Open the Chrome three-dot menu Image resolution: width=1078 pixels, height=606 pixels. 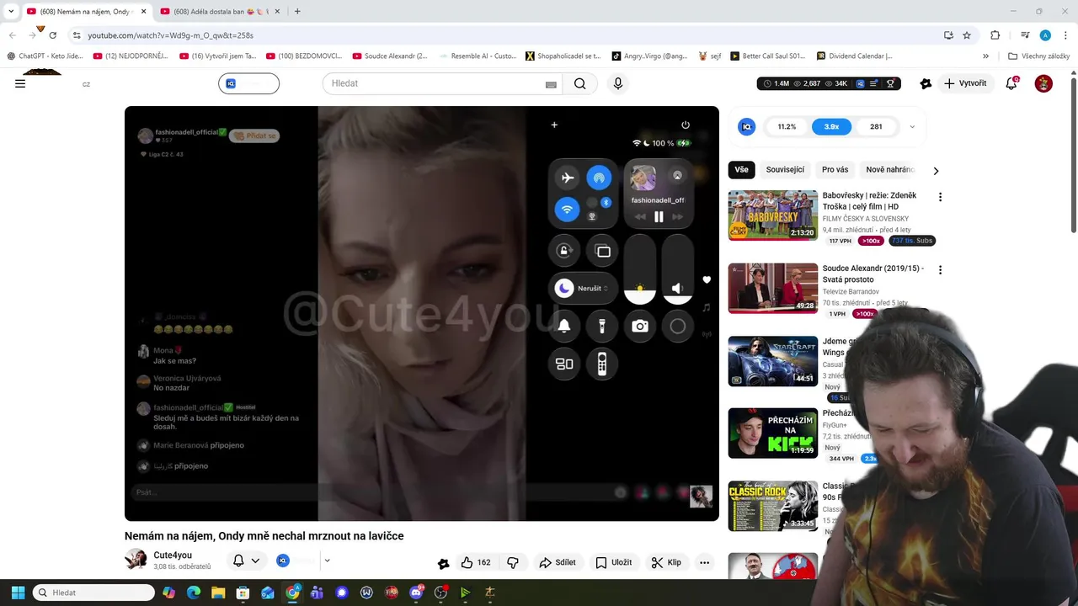click(x=1064, y=35)
